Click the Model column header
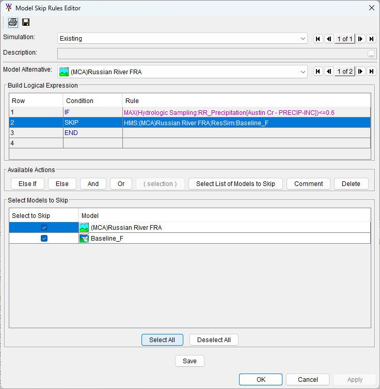 pos(225,215)
